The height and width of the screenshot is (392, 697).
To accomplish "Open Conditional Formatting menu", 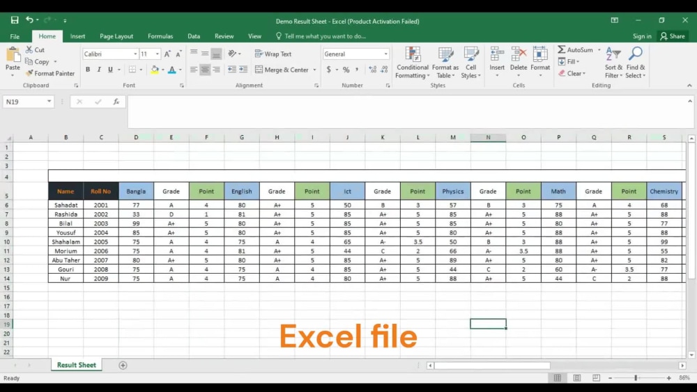I will coord(413,63).
